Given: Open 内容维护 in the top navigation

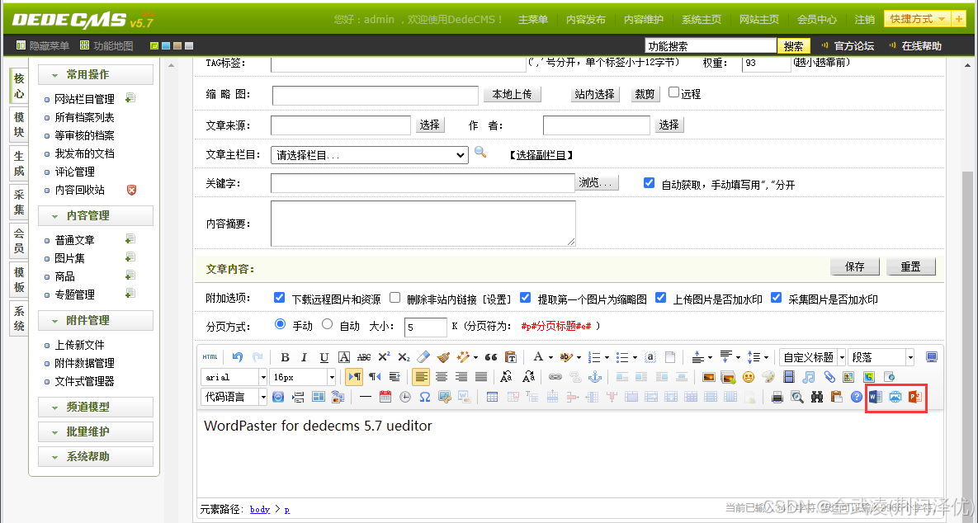Looking at the screenshot, I should click(x=644, y=19).
